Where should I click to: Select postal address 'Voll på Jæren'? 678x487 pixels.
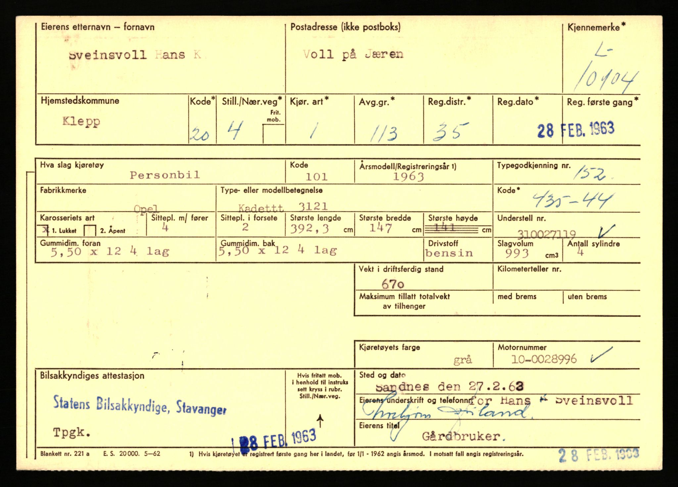coord(353,54)
